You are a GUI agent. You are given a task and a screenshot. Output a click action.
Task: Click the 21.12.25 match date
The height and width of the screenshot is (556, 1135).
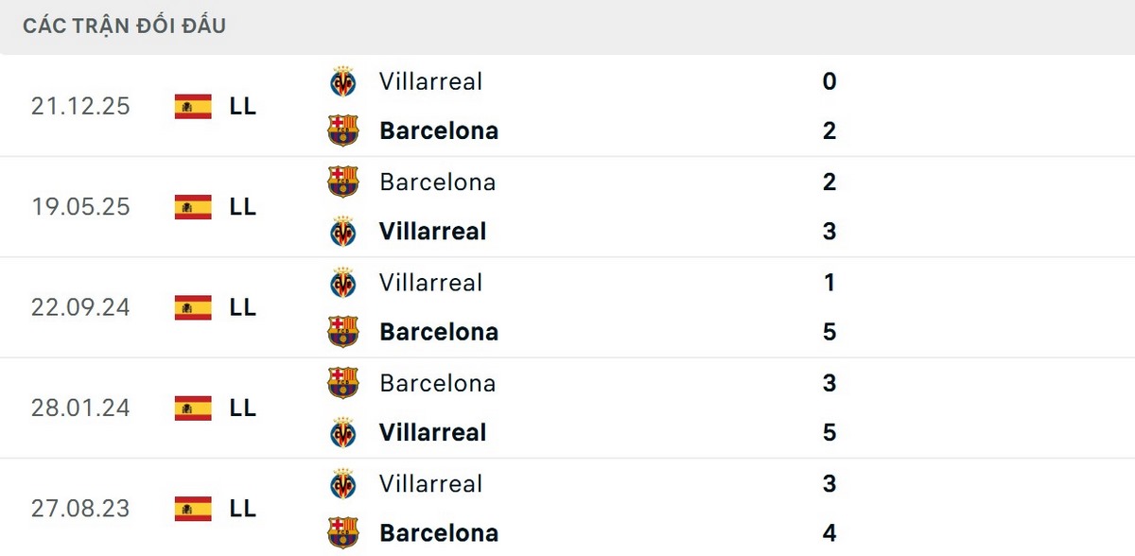(x=80, y=106)
